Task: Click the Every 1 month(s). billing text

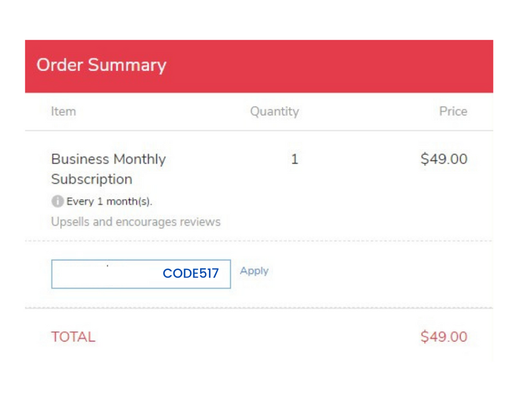Action: (109, 201)
